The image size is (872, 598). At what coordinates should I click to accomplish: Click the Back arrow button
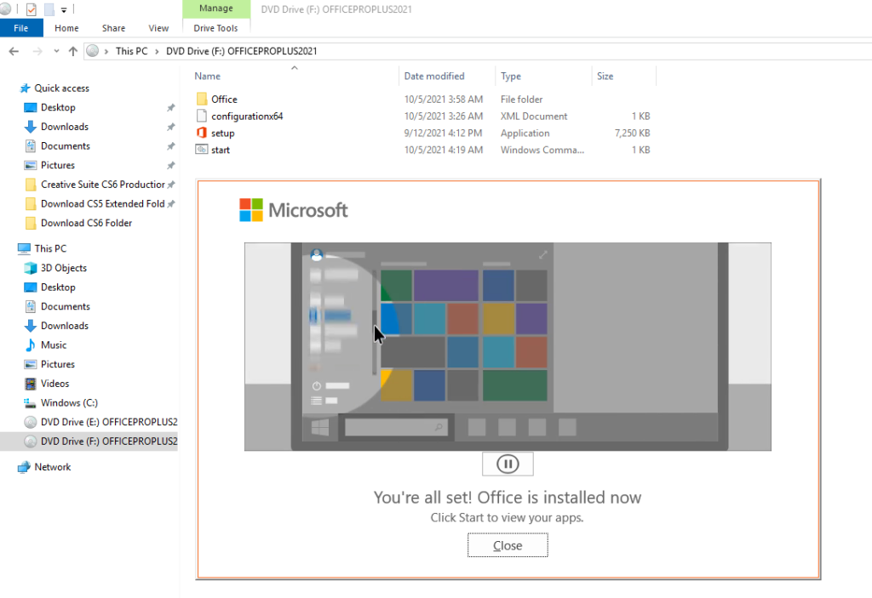click(14, 51)
